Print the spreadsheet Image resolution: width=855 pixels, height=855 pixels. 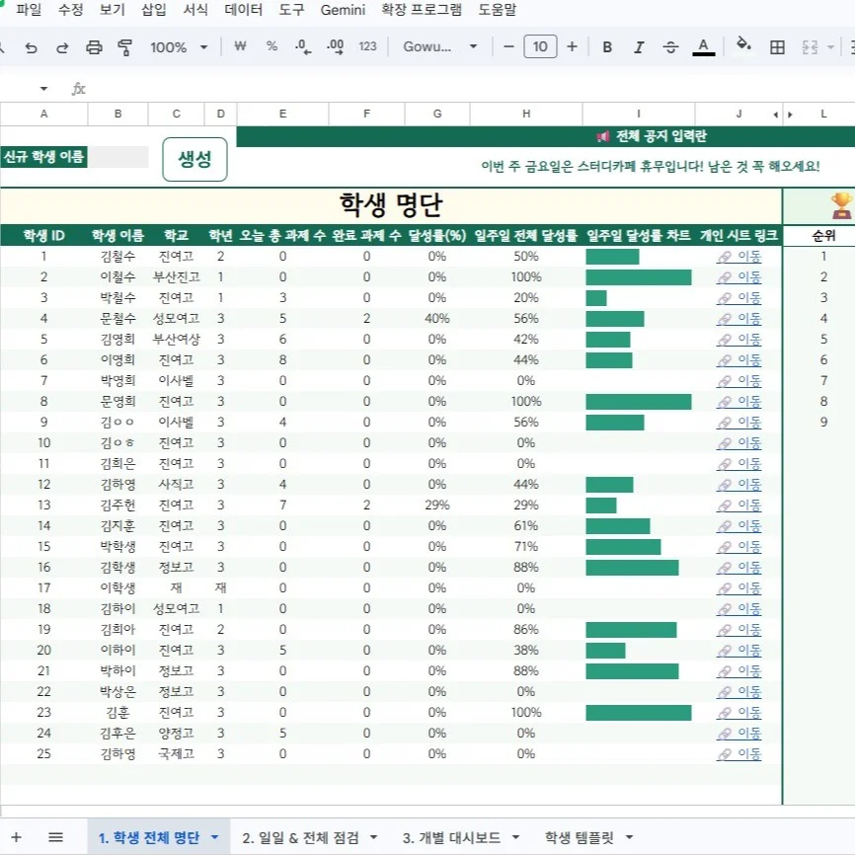tap(94, 47)
